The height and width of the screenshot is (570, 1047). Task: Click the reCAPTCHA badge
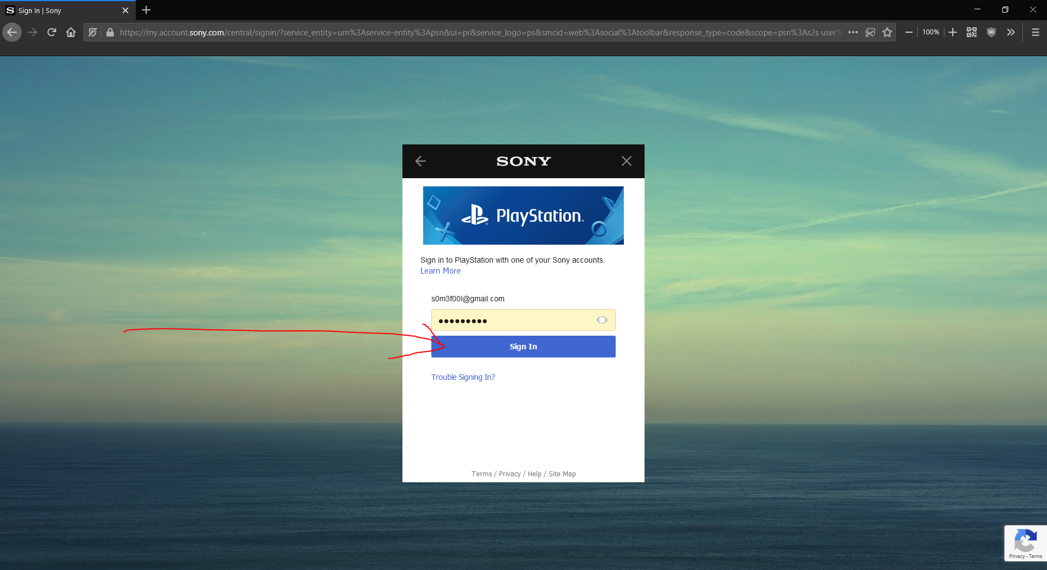pos(1026,543)
